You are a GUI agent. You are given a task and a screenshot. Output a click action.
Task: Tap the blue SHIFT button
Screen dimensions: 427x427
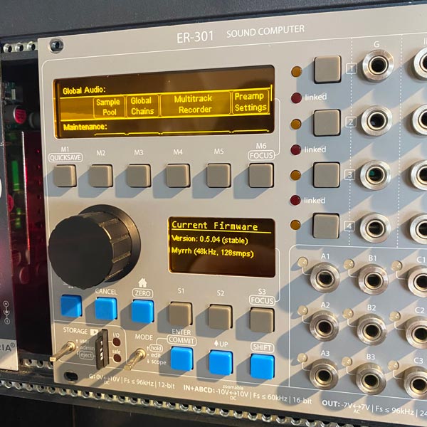(x=262, y=367)
